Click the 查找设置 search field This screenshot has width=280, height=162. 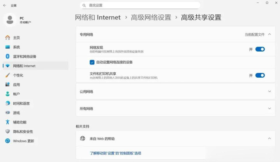(x=140, y=5)
